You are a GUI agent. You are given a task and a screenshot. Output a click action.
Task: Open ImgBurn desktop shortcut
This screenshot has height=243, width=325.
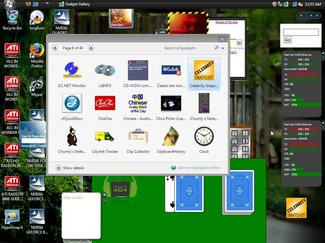click(37, 20)
